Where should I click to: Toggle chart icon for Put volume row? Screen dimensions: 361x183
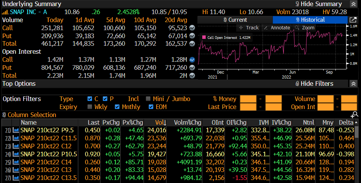click(x=192, y=36)
